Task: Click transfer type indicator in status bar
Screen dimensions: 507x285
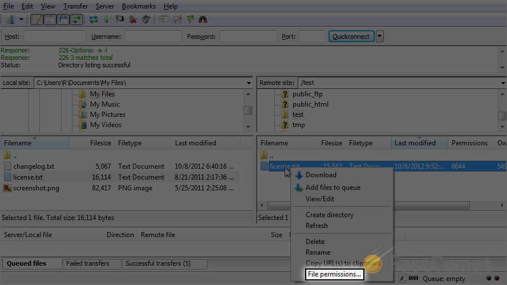Action: click(x=403, y=278)
